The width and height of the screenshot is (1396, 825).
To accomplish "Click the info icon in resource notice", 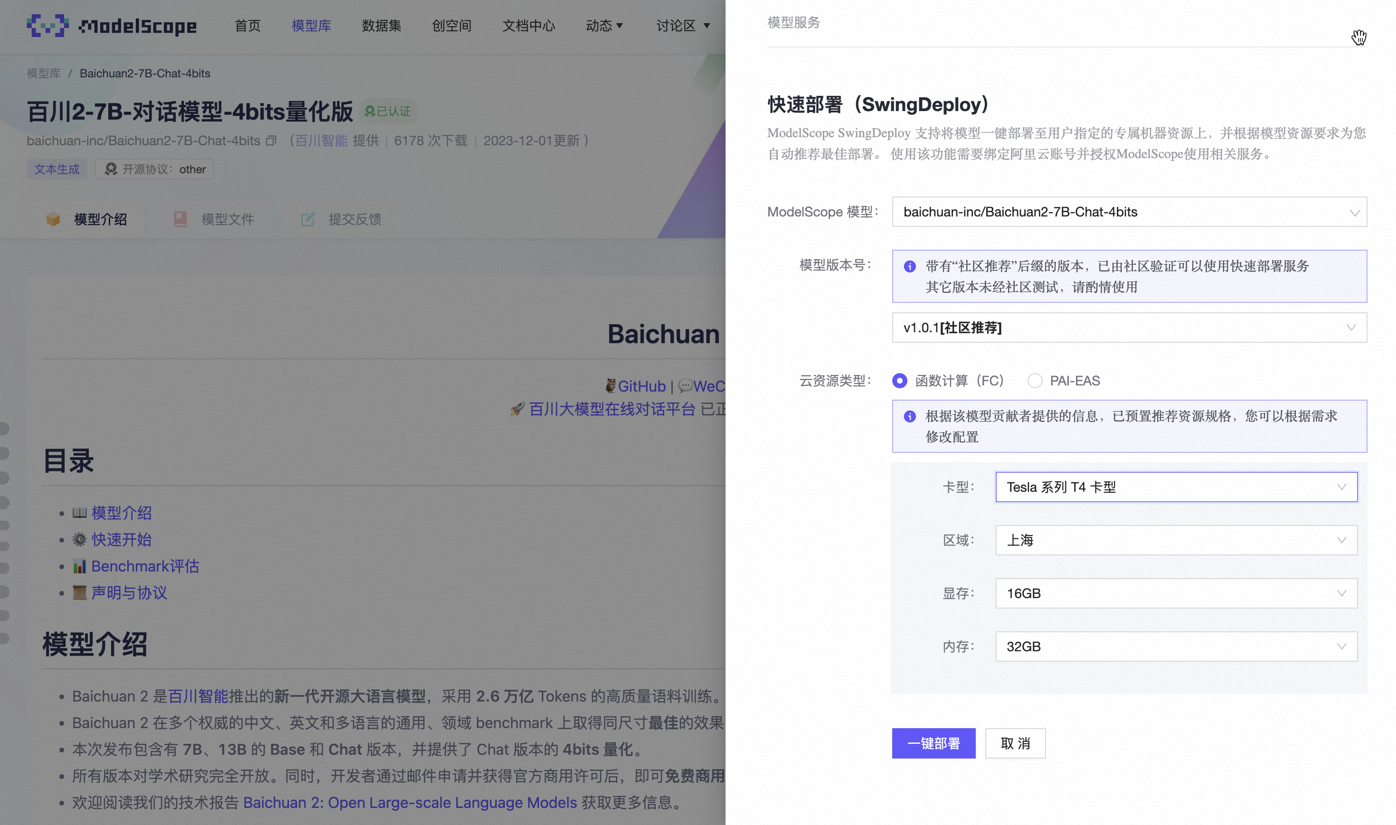I will [x=910, y=416].
